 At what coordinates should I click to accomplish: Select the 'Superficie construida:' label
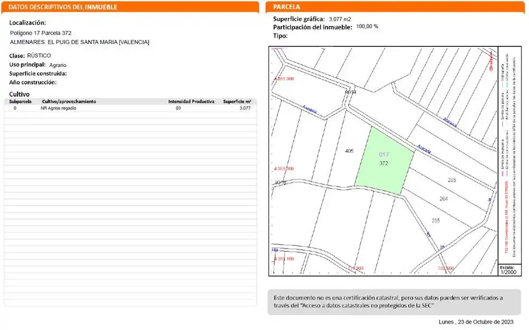coord(38,73)
